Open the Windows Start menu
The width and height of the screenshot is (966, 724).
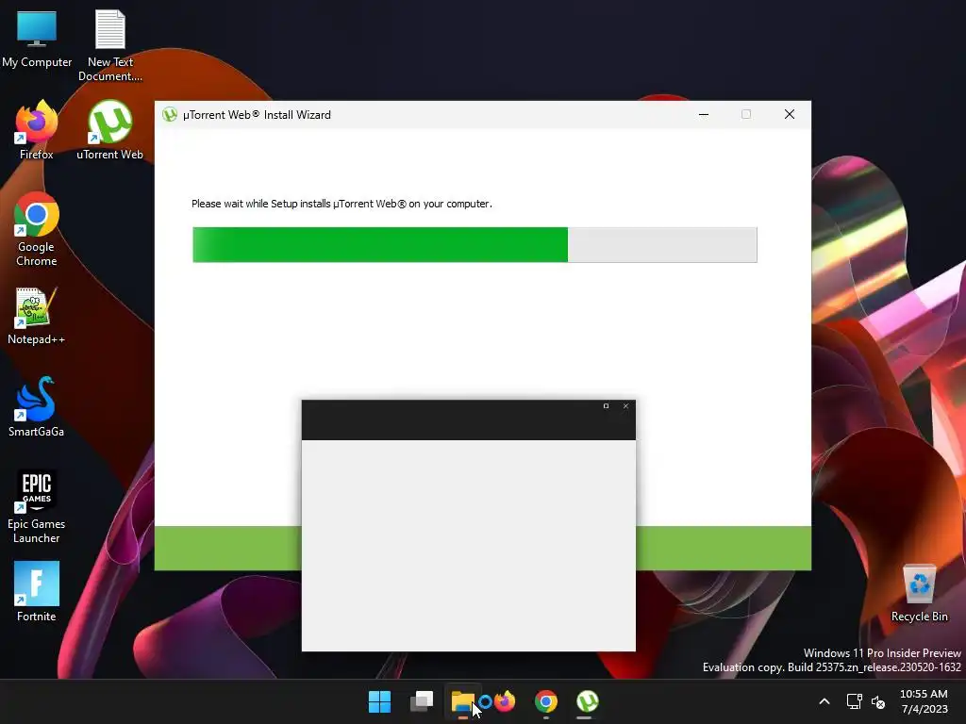tap(379, 701)
